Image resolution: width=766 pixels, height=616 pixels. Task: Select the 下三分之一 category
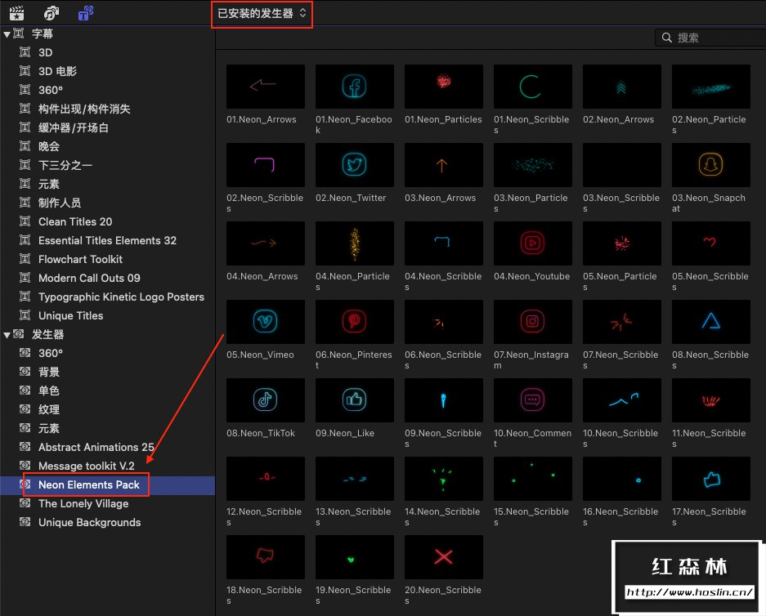click(x=107, y=166)
